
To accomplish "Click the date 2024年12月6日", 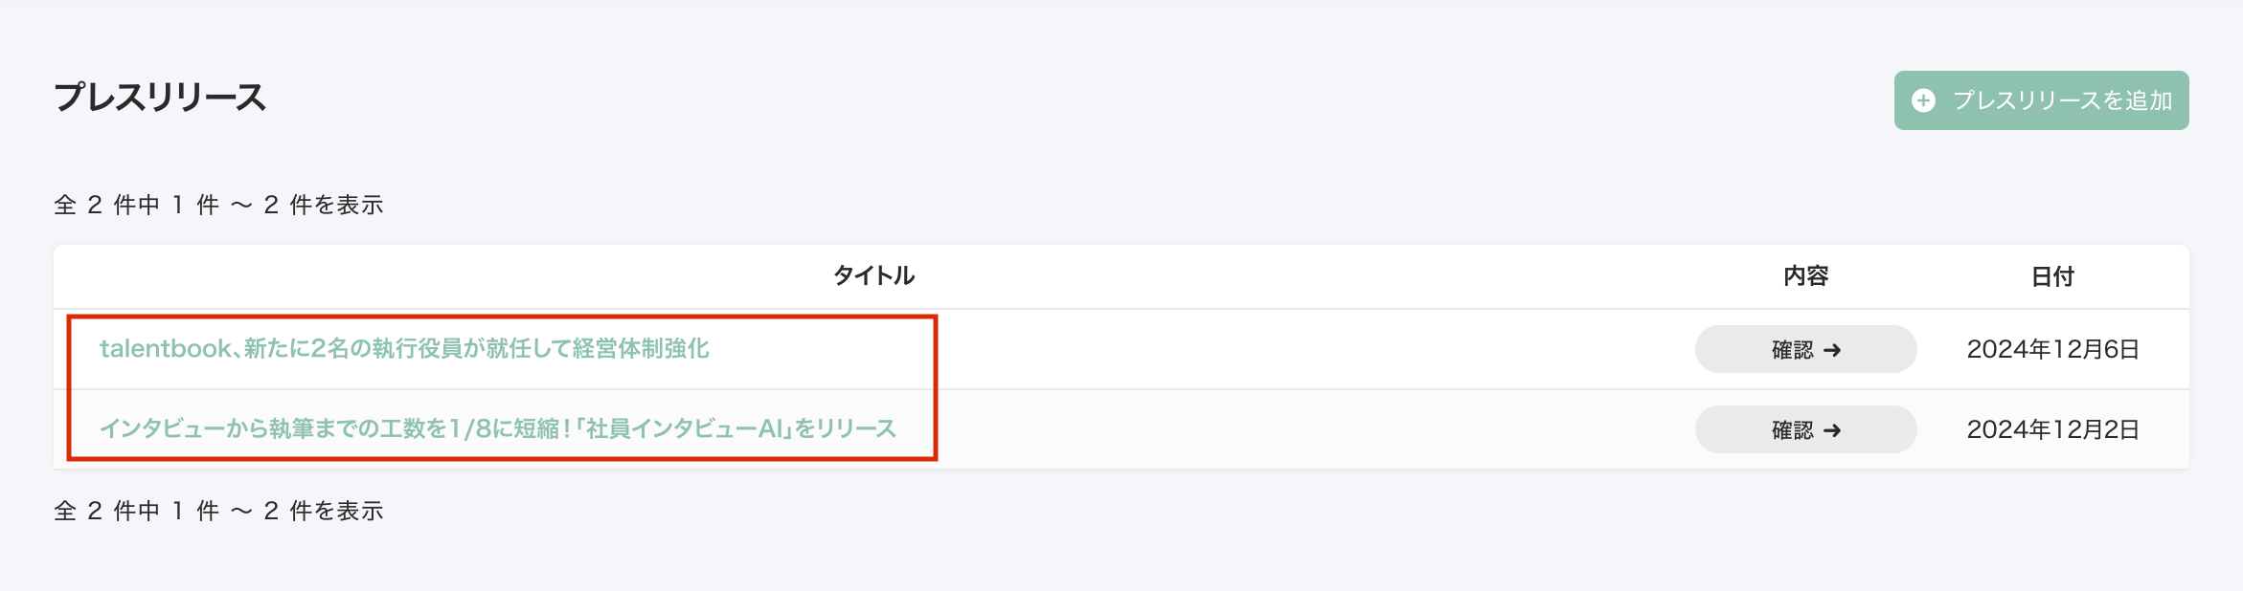I will coord(2052,350).
